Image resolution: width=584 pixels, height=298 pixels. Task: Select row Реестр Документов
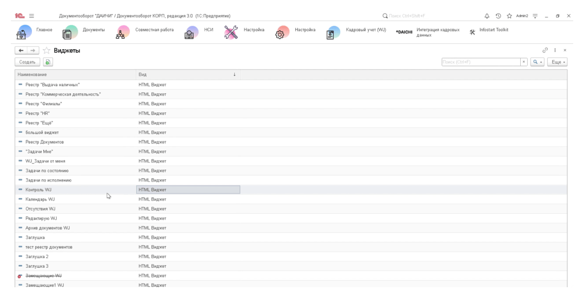coord(291,142)
